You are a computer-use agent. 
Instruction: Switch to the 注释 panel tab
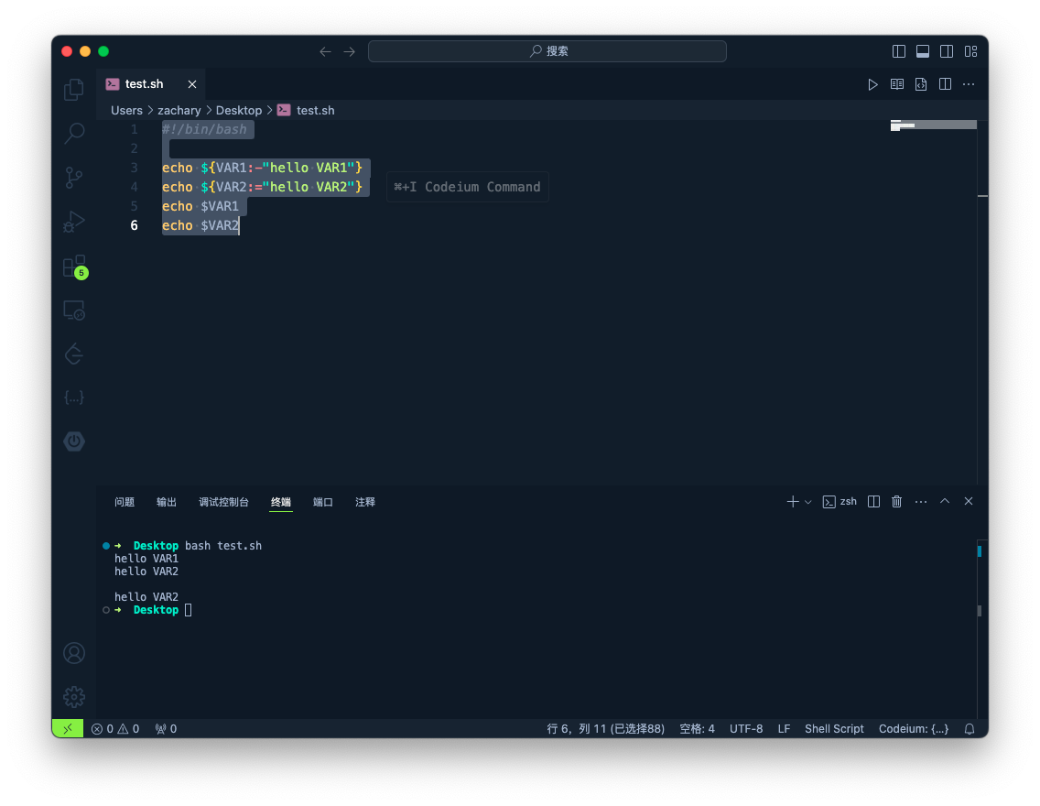click(365, 502)
